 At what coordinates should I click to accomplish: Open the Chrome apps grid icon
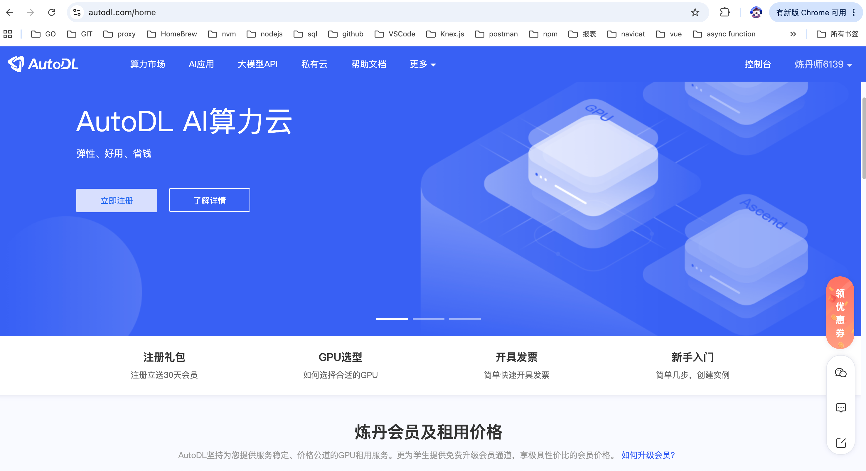point(7,34)
